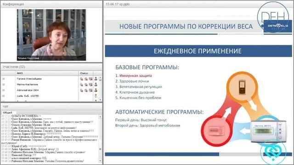Select participant Lada. Екб. 102755
This screenshot has width=294, height=165.
pyautogui.click(x=28, y=96)
